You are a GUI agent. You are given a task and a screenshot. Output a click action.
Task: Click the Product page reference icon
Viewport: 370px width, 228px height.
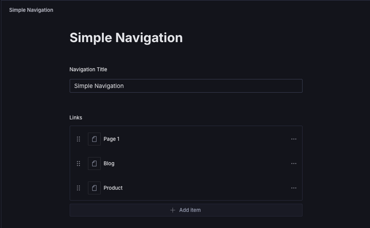tap(94, 188)
